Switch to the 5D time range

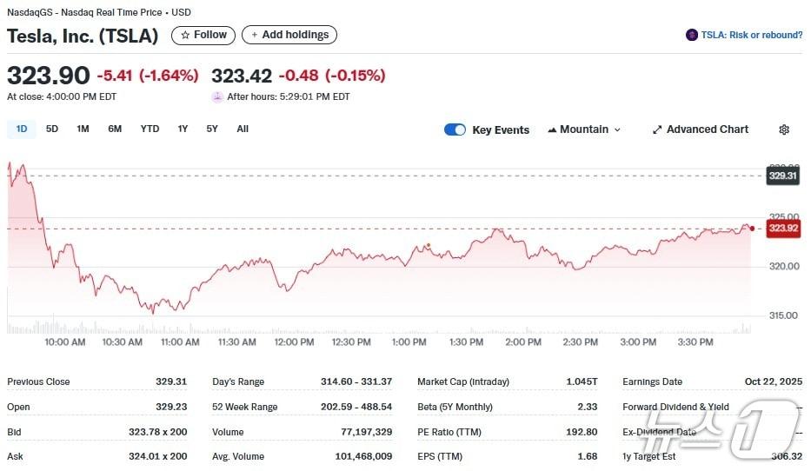coord(52,129)
